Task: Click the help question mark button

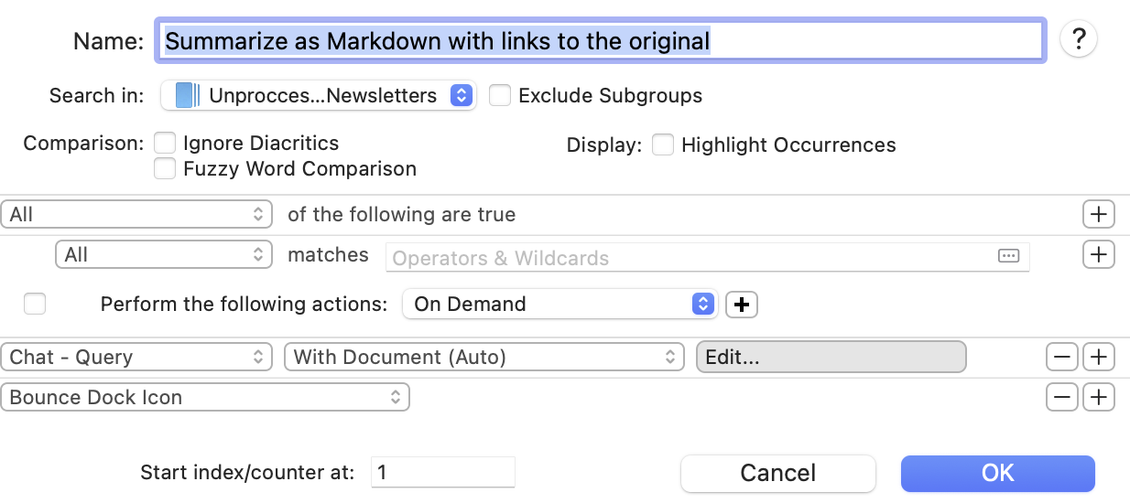Action: 1079,39
